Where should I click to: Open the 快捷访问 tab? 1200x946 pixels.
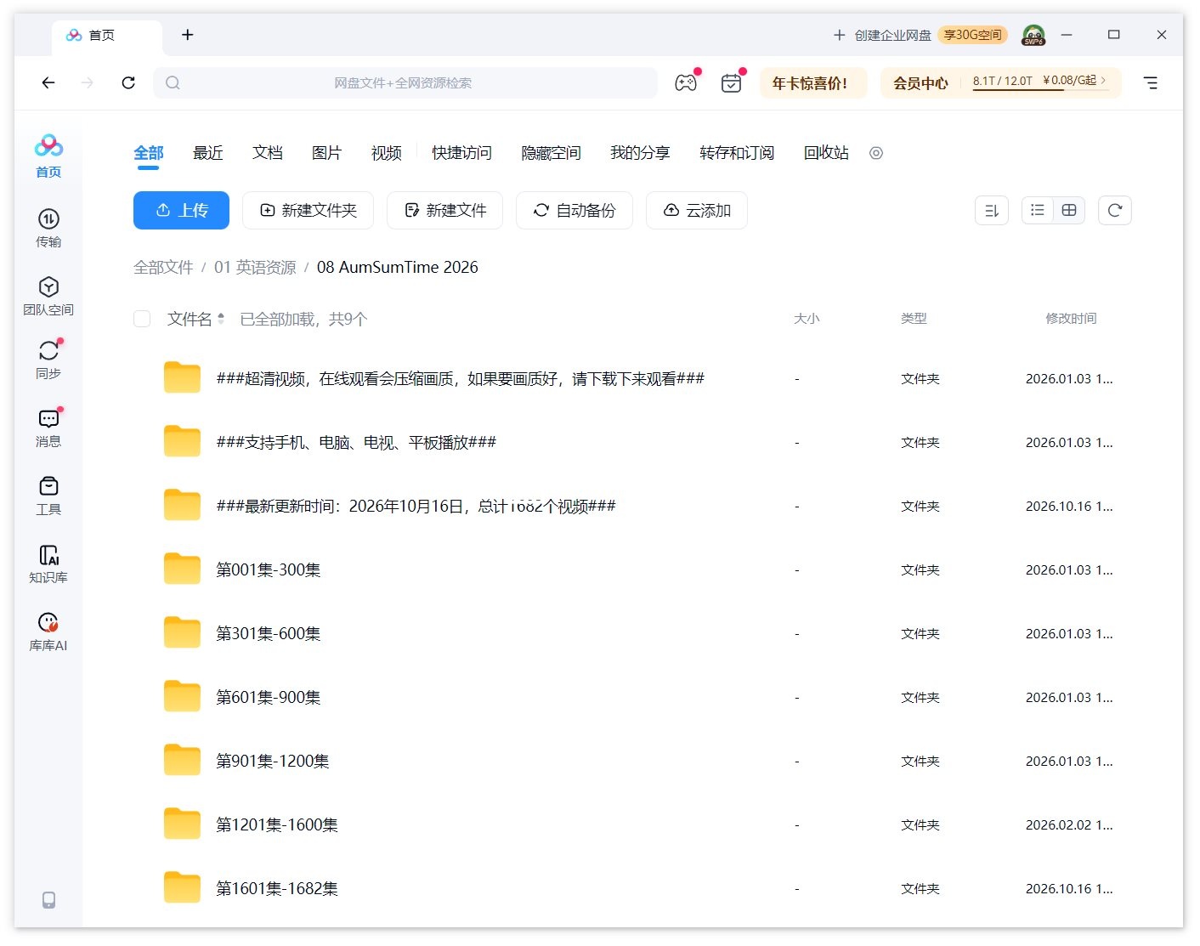click(x=461, y=153)
